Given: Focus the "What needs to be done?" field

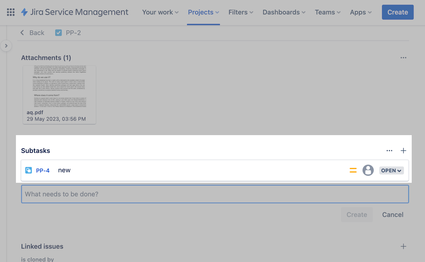Looking at the screenshot, I should click(215, 194).
